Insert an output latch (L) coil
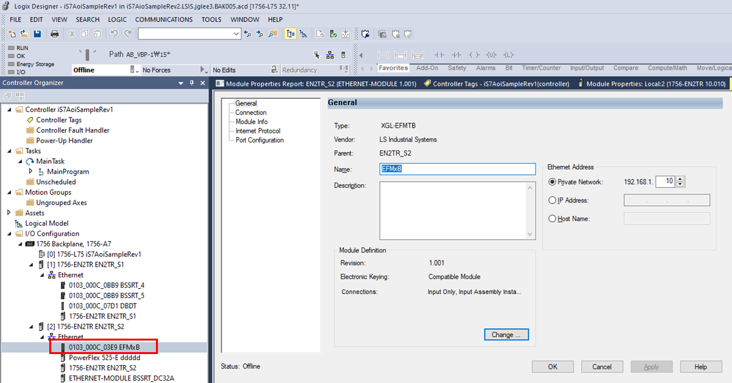 [508, 55]
